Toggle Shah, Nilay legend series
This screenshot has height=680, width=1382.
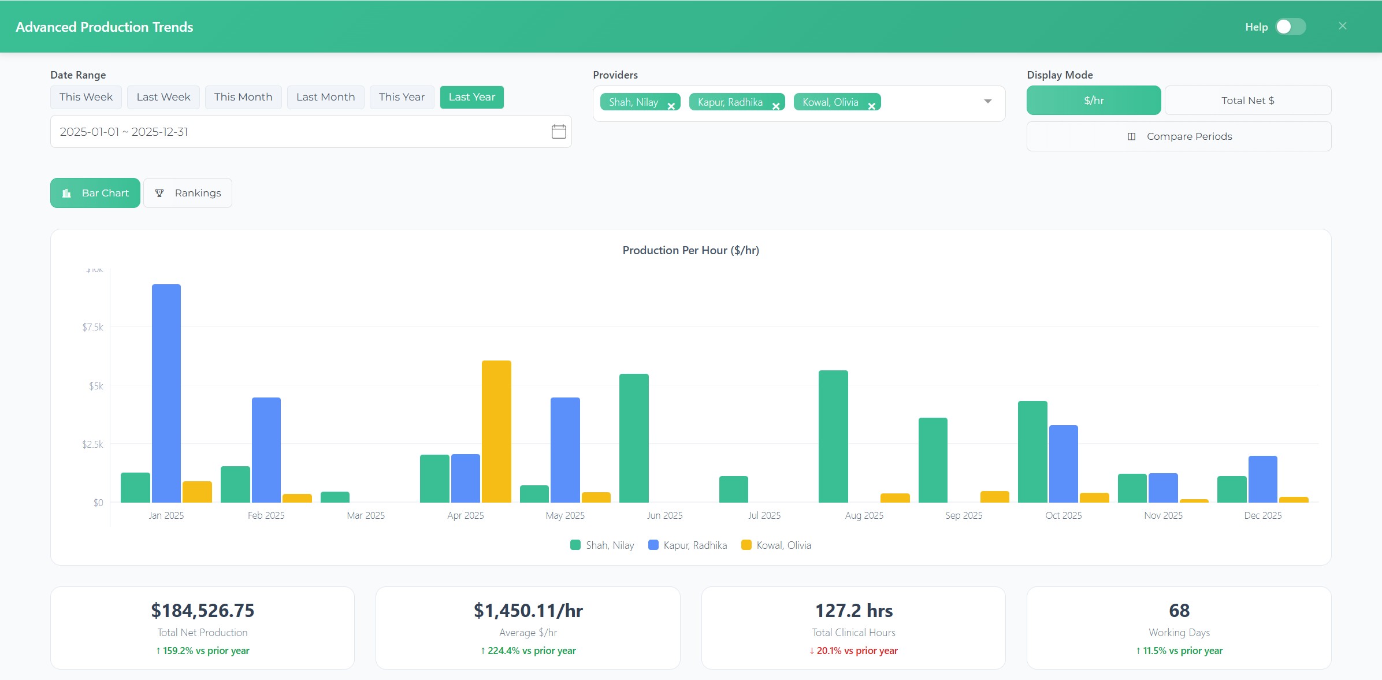point(602,545)
